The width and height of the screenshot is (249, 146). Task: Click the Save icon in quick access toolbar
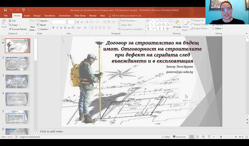(5, 10)
